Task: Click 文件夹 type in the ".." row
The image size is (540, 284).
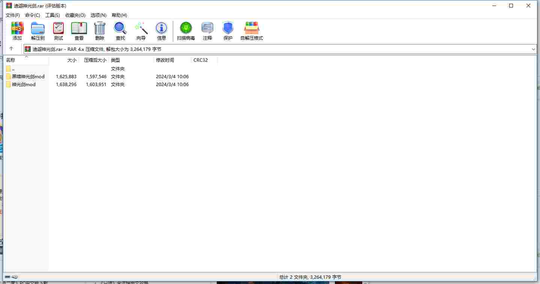Action: [x=118, y=68]
